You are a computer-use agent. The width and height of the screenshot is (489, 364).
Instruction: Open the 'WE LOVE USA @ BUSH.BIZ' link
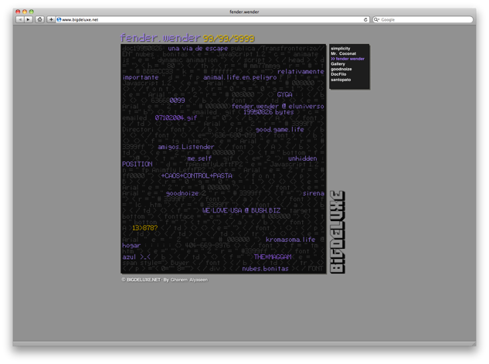241,210
